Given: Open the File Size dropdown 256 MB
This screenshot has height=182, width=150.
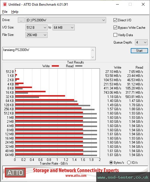Looking at the screenshot, I should [37, 35].
